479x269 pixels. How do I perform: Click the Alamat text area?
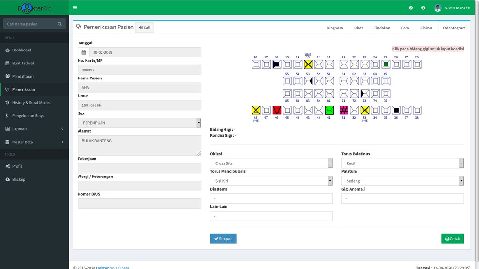[139, 146]
